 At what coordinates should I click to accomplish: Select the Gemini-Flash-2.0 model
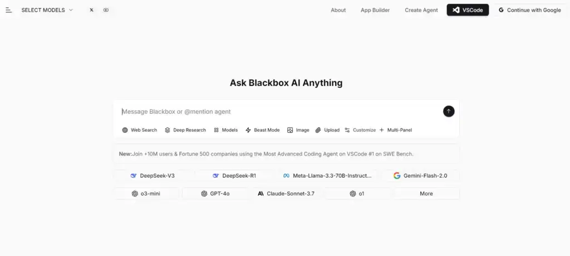click(420, 176)
